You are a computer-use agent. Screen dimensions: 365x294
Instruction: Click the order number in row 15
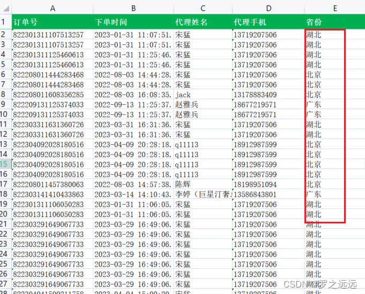tap(53, 165)
